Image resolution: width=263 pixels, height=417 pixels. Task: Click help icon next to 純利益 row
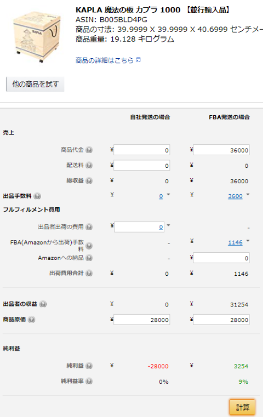89,366
